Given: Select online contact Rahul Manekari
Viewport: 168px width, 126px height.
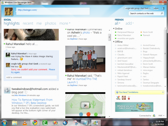Looking at the screenshot, I should click(124, 35).
